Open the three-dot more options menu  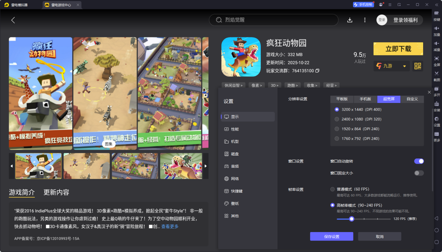point(365,20)
